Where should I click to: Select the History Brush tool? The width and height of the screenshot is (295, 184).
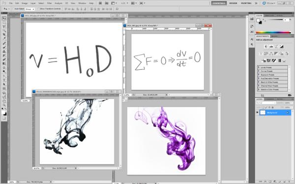click(x=4, y=55)
